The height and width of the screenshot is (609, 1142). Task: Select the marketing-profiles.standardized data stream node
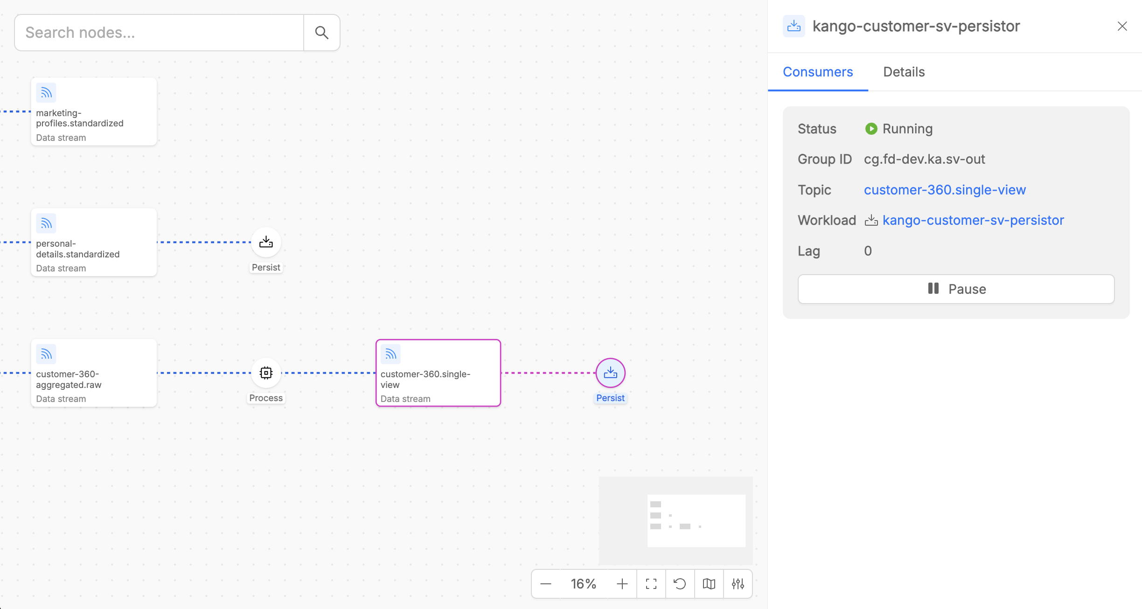pyautogui.click(x=94, y=112)
